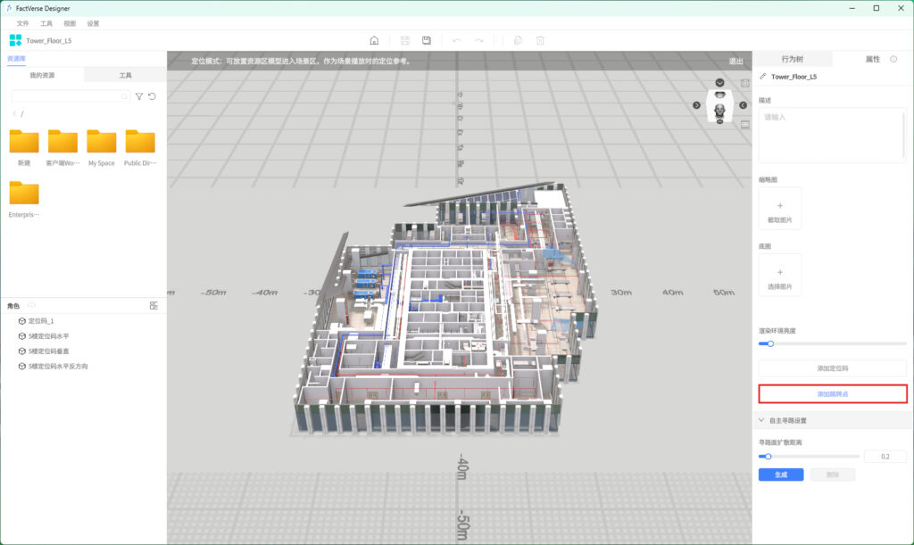The height and width of the screenshot is (545, 914).
Task: Click the down arrow above view head gizmo
Action: [720, 83]
